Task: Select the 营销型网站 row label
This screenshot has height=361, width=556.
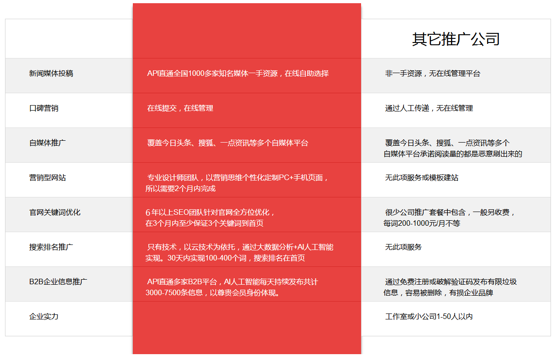Action: coord(47,178)
